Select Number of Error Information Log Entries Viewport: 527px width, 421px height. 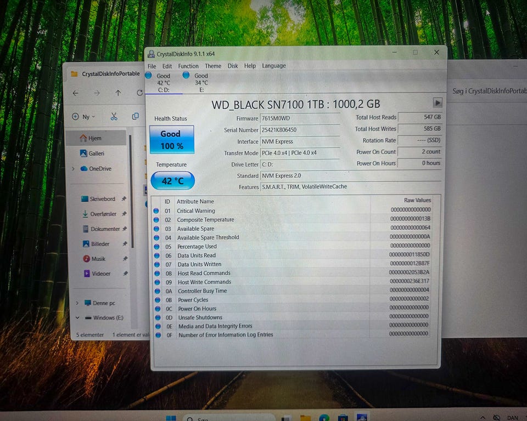coord(291,335)
